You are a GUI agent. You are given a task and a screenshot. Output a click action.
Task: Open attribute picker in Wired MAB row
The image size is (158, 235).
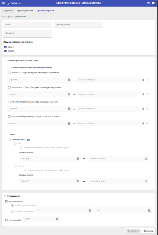(x=69, y=109)
